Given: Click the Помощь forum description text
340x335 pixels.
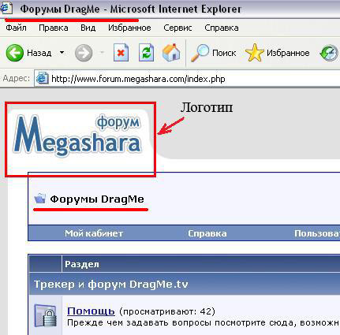Looking at the screenshot, I should 204,322.
